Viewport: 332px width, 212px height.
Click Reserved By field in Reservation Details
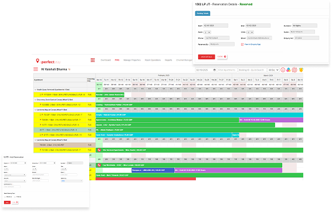(222, 44)
